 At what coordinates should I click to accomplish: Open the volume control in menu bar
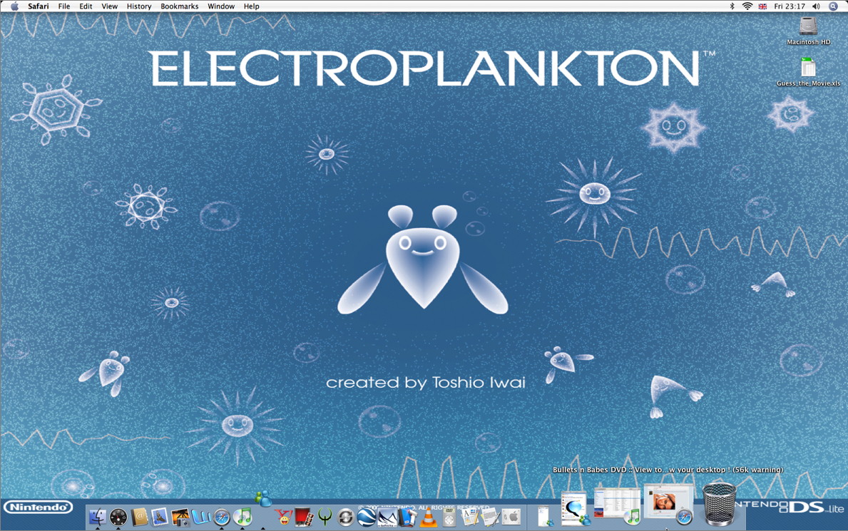pyautogui.click(x=816, y=6)
